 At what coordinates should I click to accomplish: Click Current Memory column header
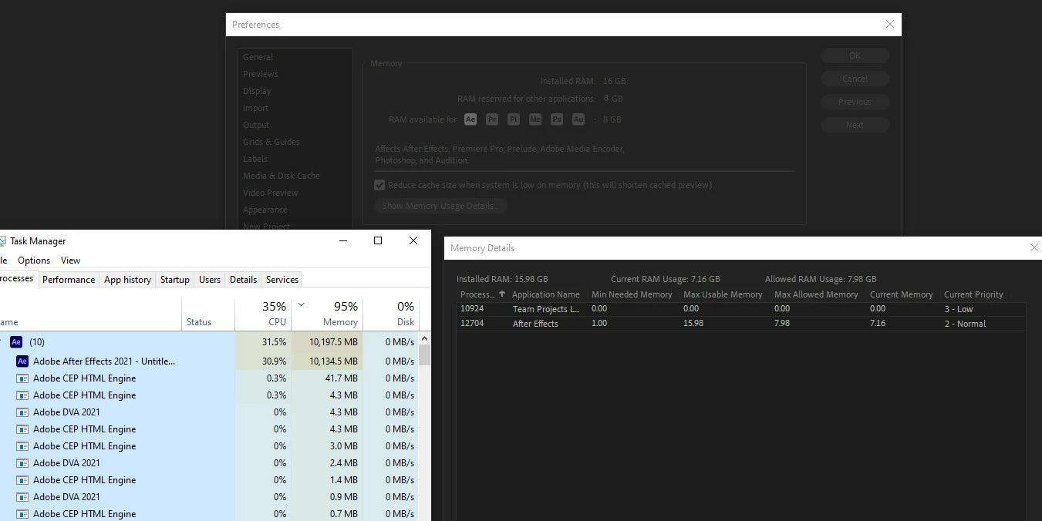901,294
